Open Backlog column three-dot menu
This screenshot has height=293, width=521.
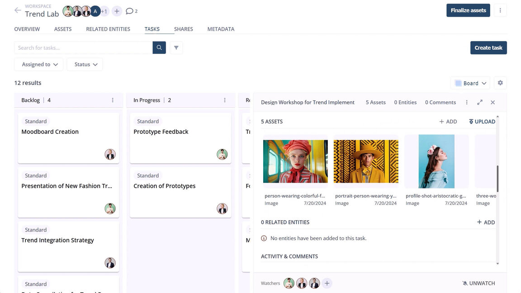click(x=113, y=100)
